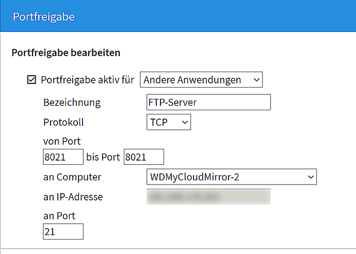Toggle the Portfreigabe aktiv checkbox
The width and height of the screenshot is (356, 254).
click(31, 80)
